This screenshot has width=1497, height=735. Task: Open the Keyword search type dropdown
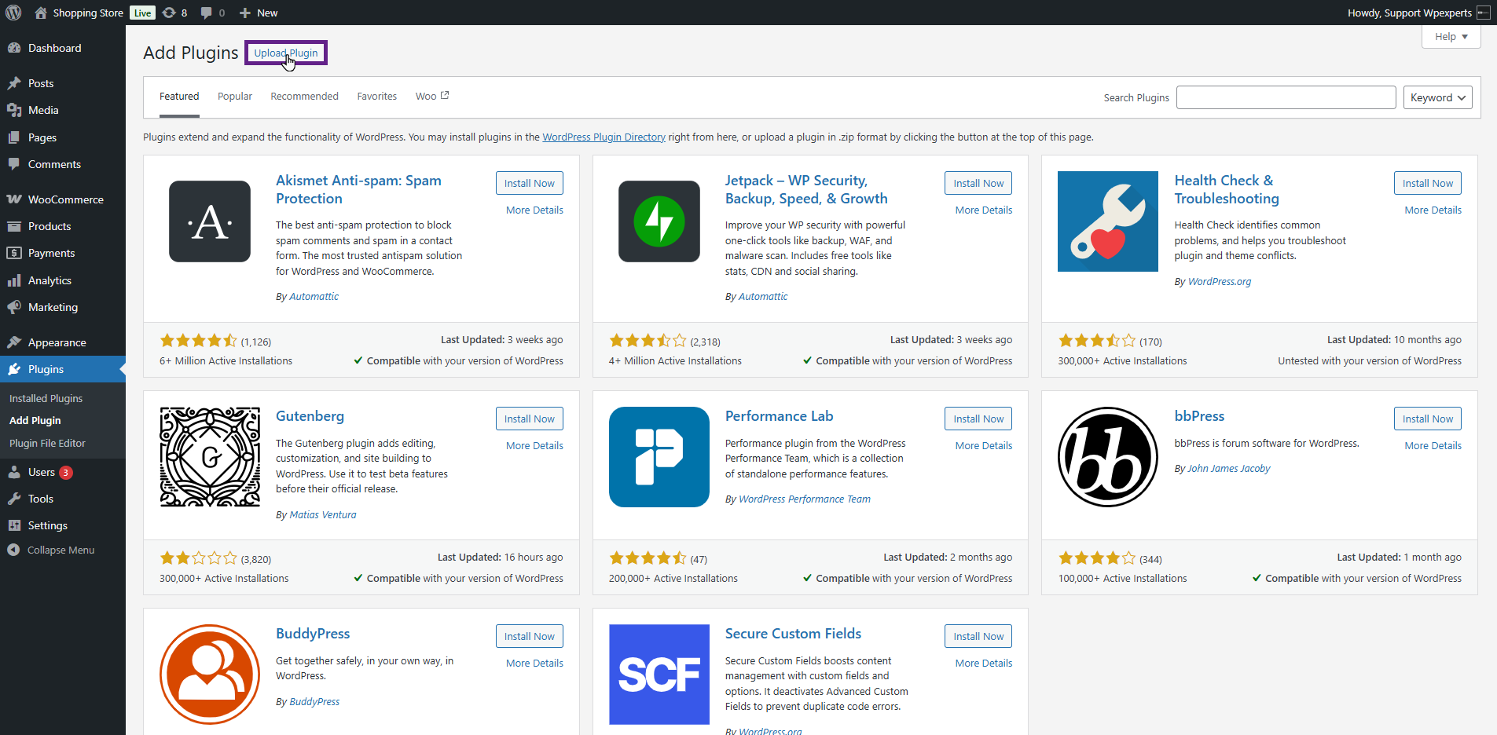1437,97
